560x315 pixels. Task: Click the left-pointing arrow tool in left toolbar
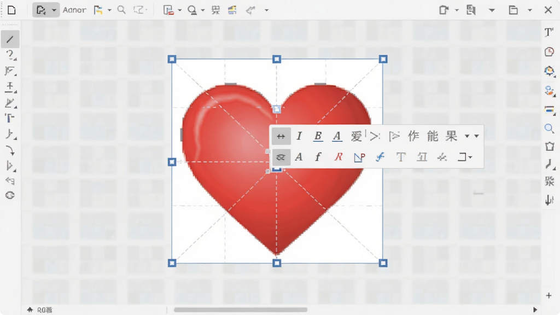(10, 180)
